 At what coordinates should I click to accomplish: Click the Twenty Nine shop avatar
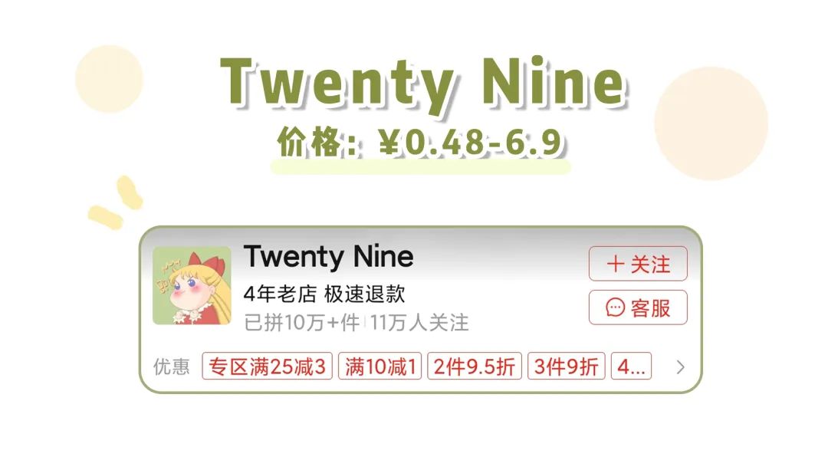tap(192, 286)
